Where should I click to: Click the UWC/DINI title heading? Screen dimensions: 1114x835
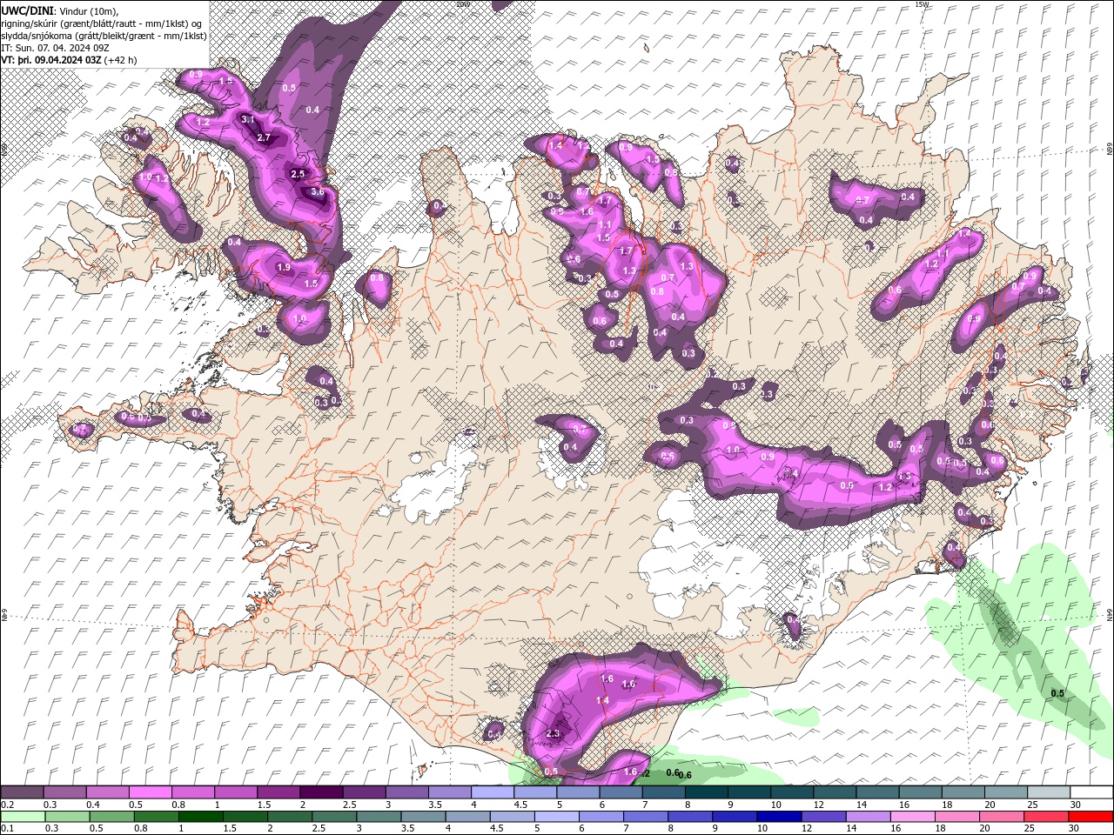click(x=27, y=10)
